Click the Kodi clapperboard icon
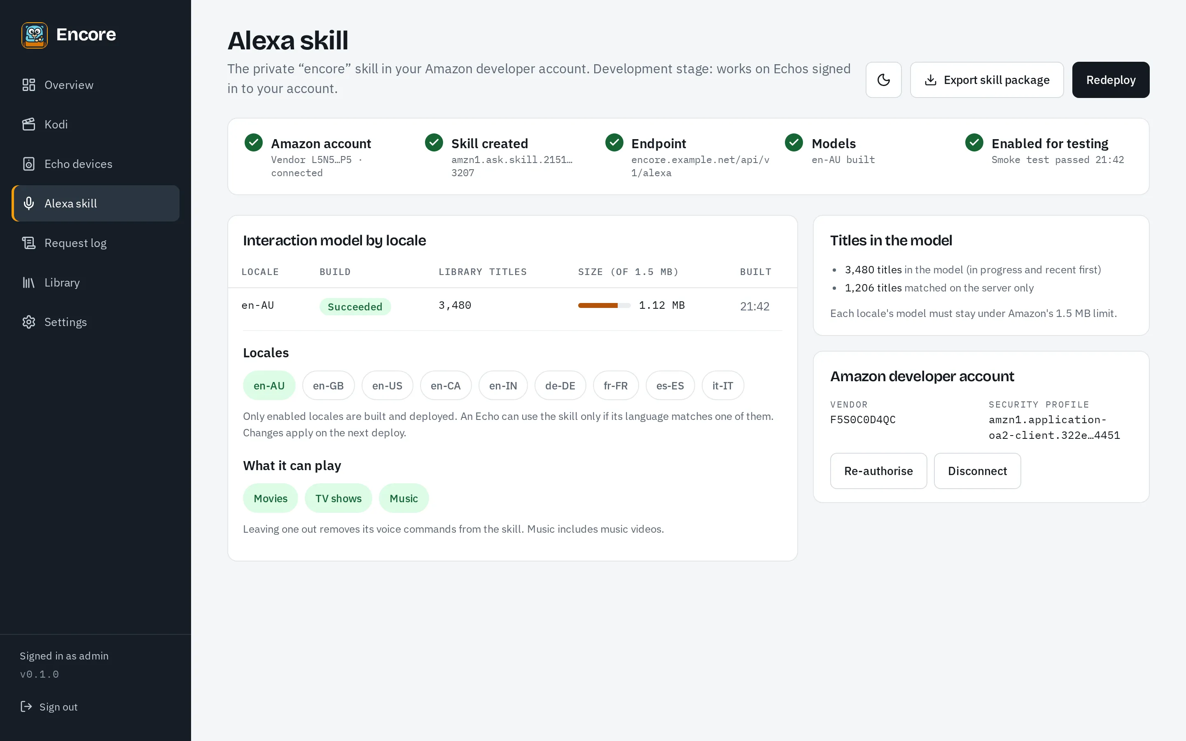This screenshot has width=1186, height=741. (29, 124)
